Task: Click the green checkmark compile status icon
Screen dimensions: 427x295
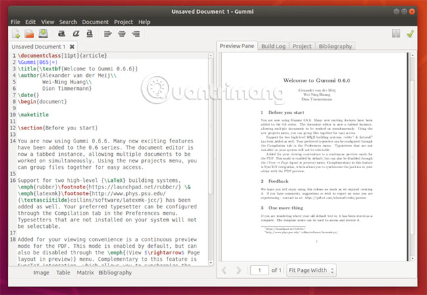Action: point(410,34)
